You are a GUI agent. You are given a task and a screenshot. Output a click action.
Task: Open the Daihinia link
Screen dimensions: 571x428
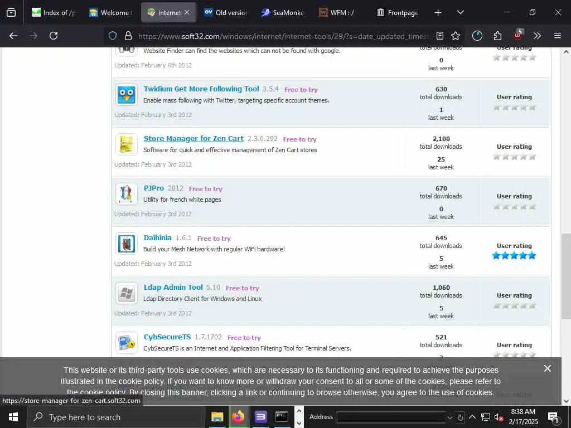coord(157,237)
